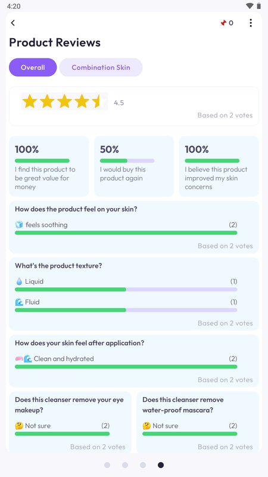Click the 4.5 star rating display
Image resolution: width=268 pixels, height=477 pixels.
(x=64, y=101)
